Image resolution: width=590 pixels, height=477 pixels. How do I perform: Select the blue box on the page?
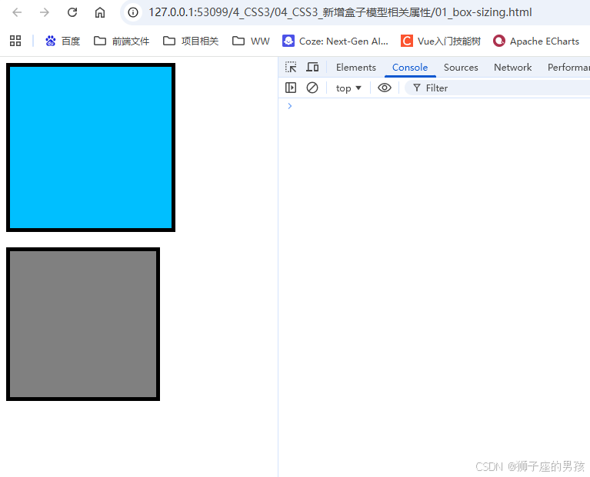coord(91,147)
